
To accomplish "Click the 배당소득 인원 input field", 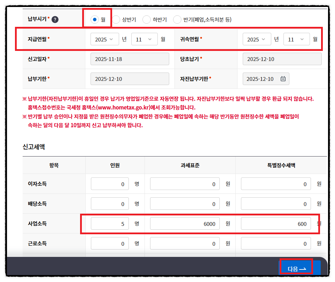I will [x=110, y=204].
